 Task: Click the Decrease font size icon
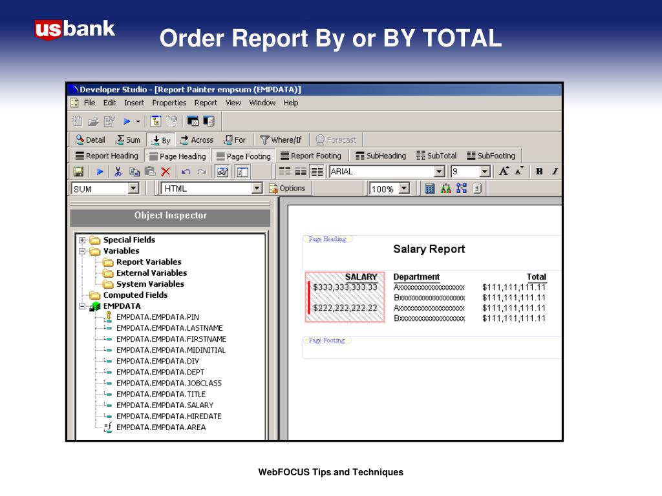click(519, 170)
